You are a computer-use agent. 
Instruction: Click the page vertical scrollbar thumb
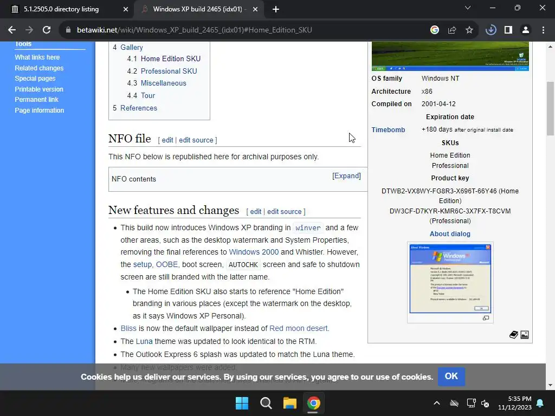pos(550,108)
